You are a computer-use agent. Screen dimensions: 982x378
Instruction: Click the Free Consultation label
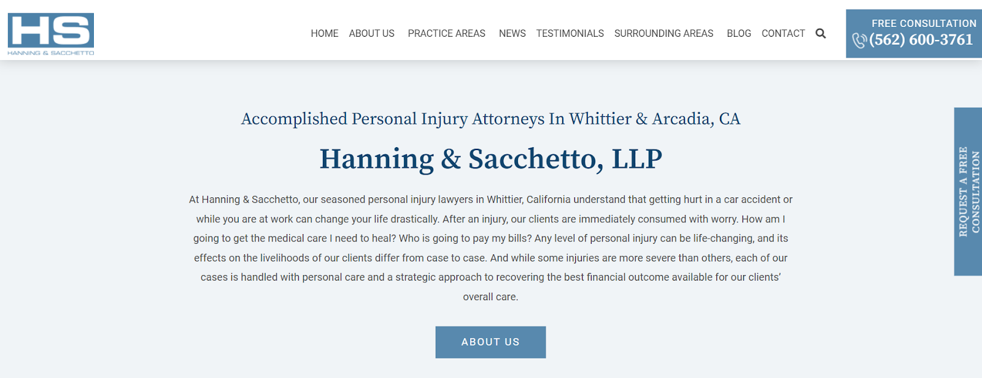point(924,23)
